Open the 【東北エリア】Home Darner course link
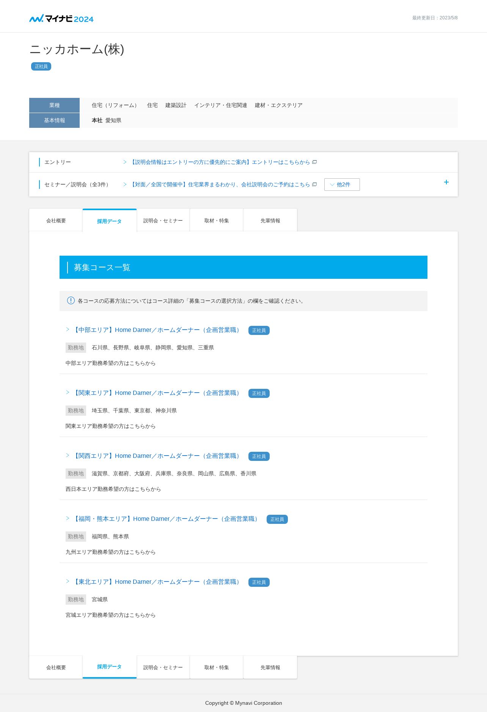The height and width of the screenshot is (712, 487). [157, 582]
